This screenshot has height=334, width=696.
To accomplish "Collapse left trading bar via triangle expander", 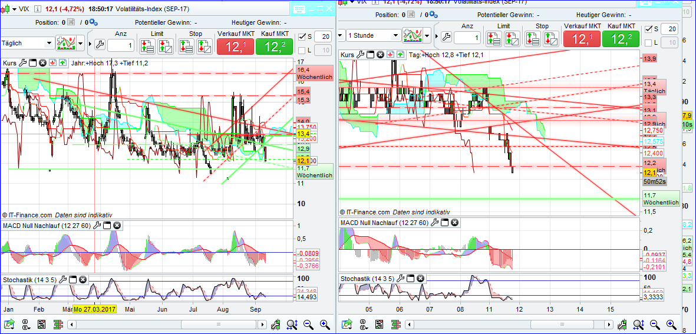I will [x=91, y=44].
